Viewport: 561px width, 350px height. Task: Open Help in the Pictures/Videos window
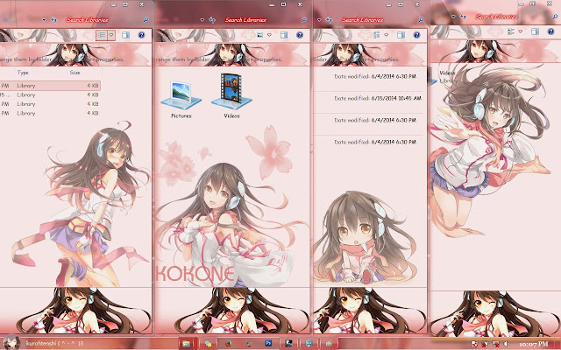tap(300, 35)
